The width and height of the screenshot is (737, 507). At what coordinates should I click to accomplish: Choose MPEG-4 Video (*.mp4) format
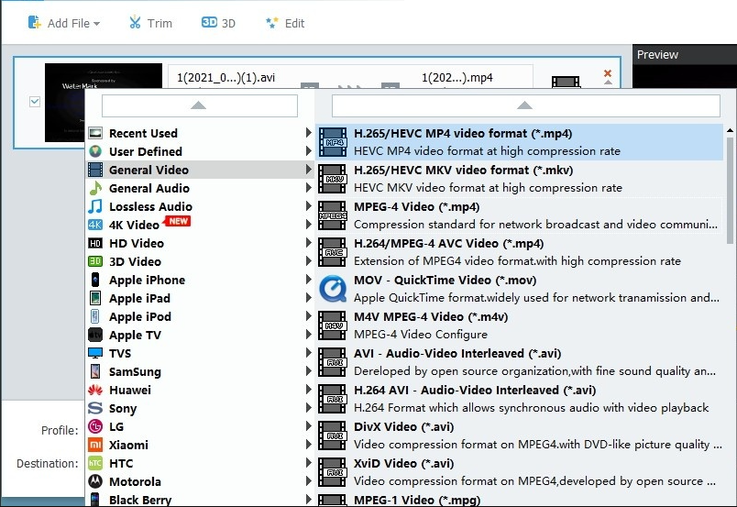click(520, 215)
